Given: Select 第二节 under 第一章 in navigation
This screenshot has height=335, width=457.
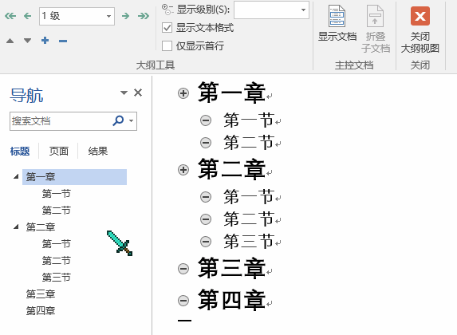Looking at the screenshot, I should pyautogui.click(x=57, y=211).
